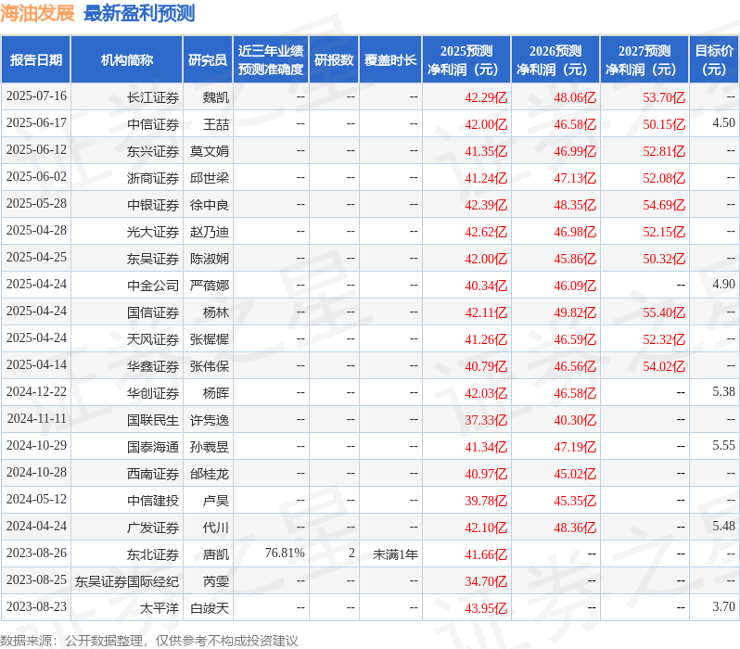Click the date cell 2025-06-02
Viewport: 740px width, 649px height.
pyautogui.click(x=36, y=177)
